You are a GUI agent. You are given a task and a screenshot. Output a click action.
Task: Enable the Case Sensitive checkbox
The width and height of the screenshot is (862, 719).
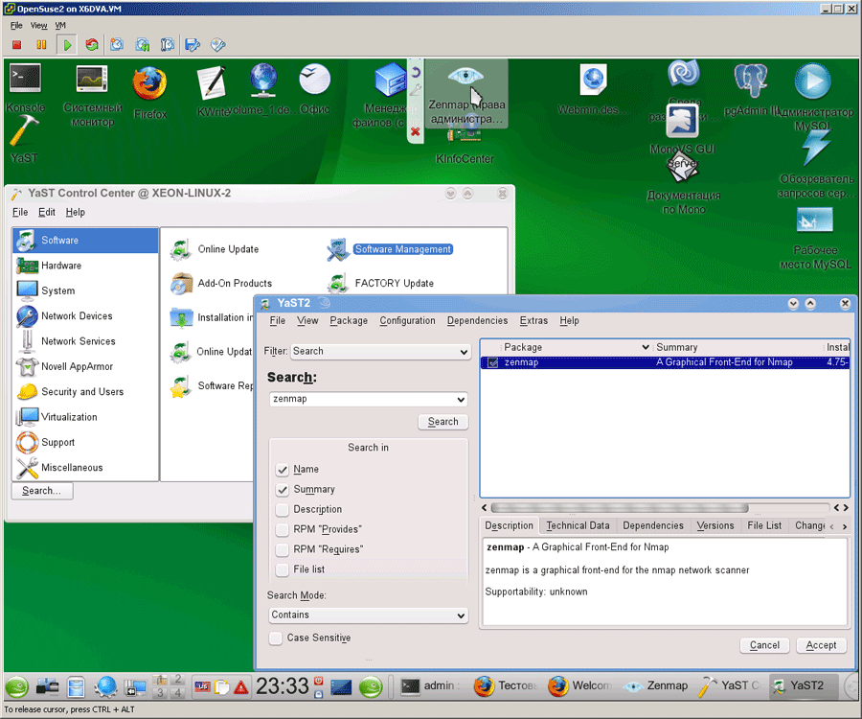[276, 638]
